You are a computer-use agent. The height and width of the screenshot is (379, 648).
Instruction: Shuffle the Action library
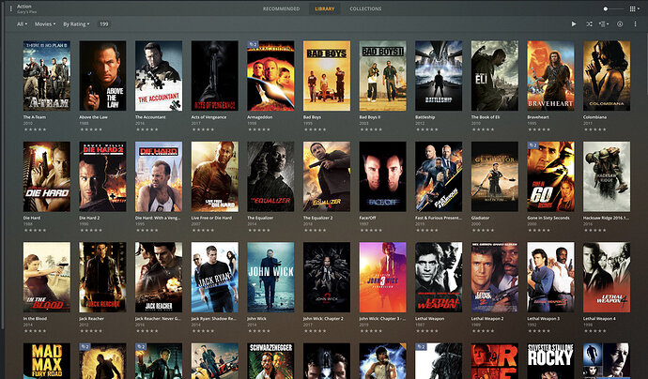click(589, 24)
